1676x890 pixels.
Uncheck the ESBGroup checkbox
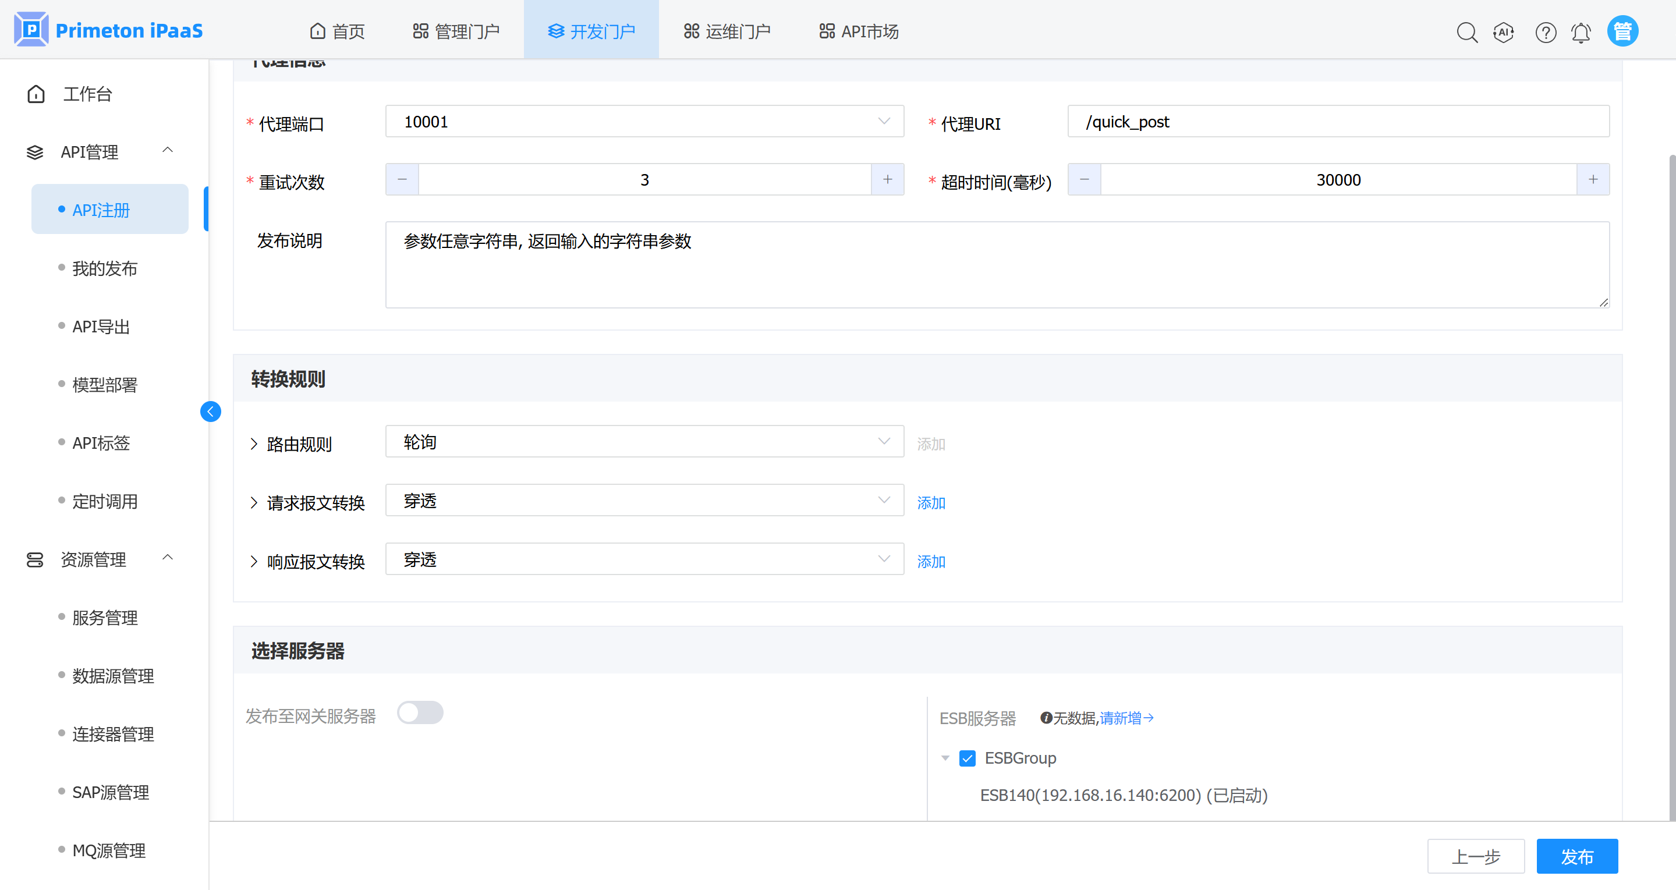pyautogui.click(x=968, y=758)
